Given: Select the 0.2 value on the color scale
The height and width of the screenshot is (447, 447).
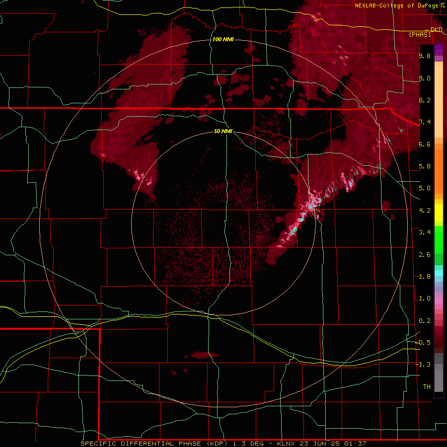Looking at the screenshot, I should [425, 321].
